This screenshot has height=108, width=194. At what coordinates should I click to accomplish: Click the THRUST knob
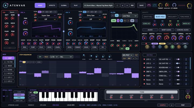pyautogui.click(x=160, y=5)
